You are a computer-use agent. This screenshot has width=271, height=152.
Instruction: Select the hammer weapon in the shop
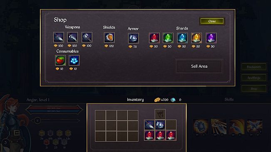[x=87, y=37]
